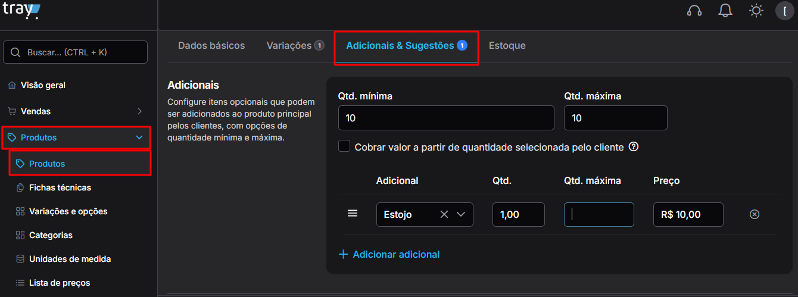Open the notifications bell
The height and width of the screenshot is (297, 798).
click(x=725, y=11)
